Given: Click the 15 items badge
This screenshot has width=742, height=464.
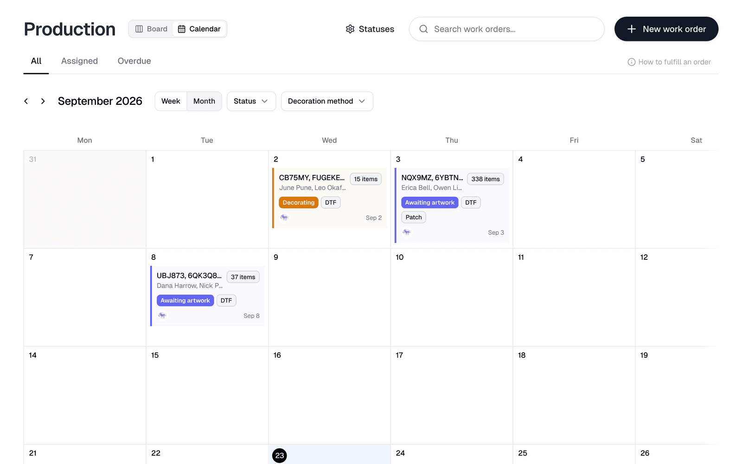Looking at the screenshot, I should pos(366,179).
